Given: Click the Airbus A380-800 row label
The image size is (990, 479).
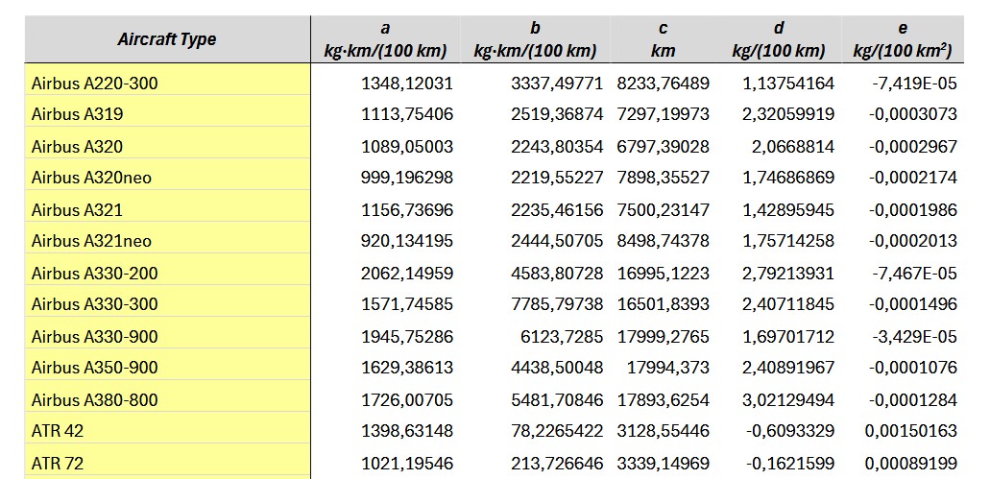Looking at the screenshot, I should [167, 400].
